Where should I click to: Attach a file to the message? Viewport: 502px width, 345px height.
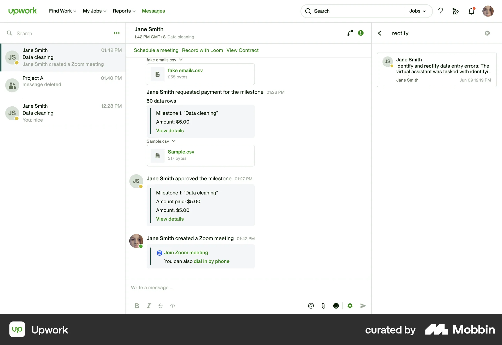[x=323, y=306]
